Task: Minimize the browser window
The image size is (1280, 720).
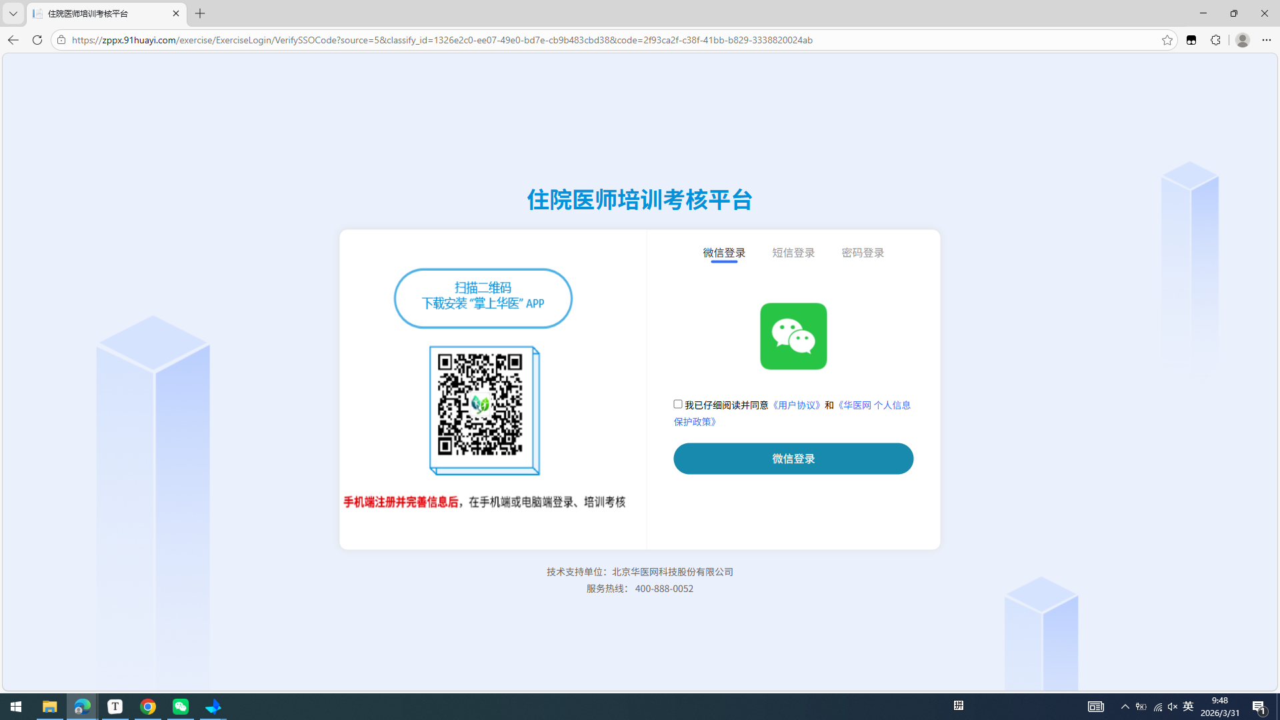Action: (1203, 13)
